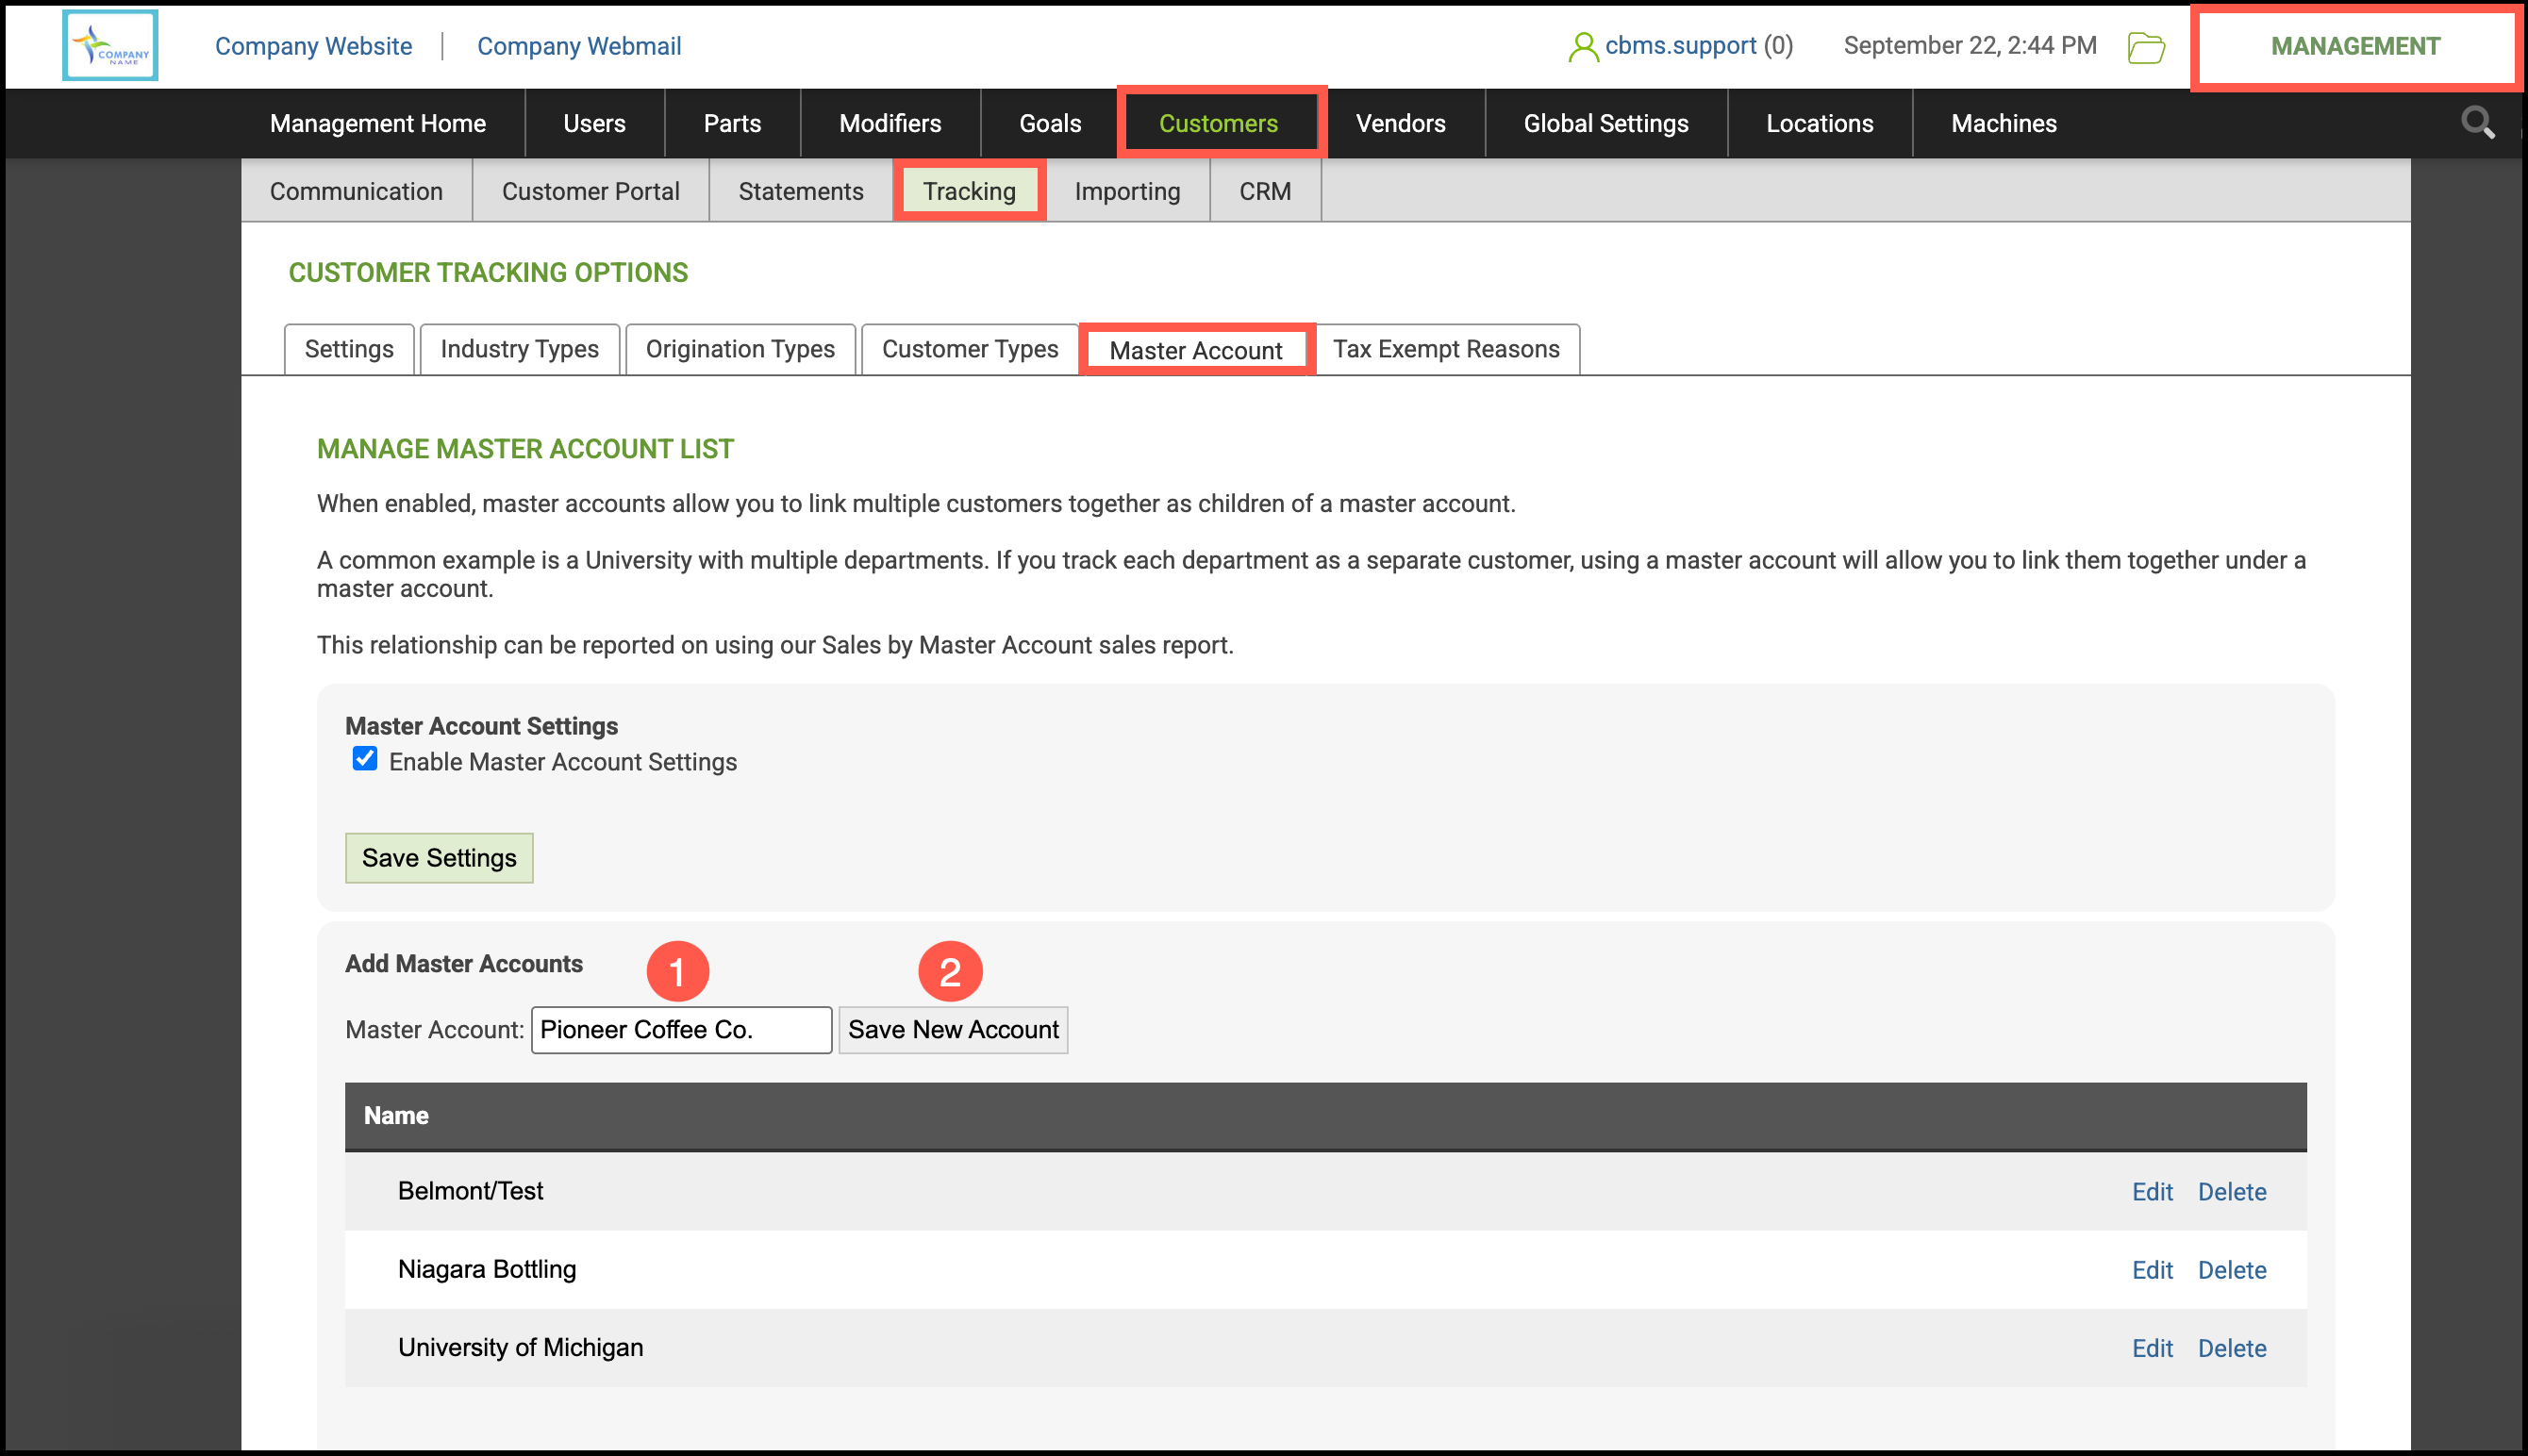The width and height of the screenshot is (2528, 1456).
Task: Toggle Enable Master Account Settings checkbox
Action: [365, 759]
